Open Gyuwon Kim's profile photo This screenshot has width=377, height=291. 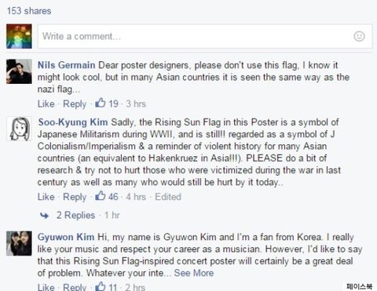(x=19, y=243)
